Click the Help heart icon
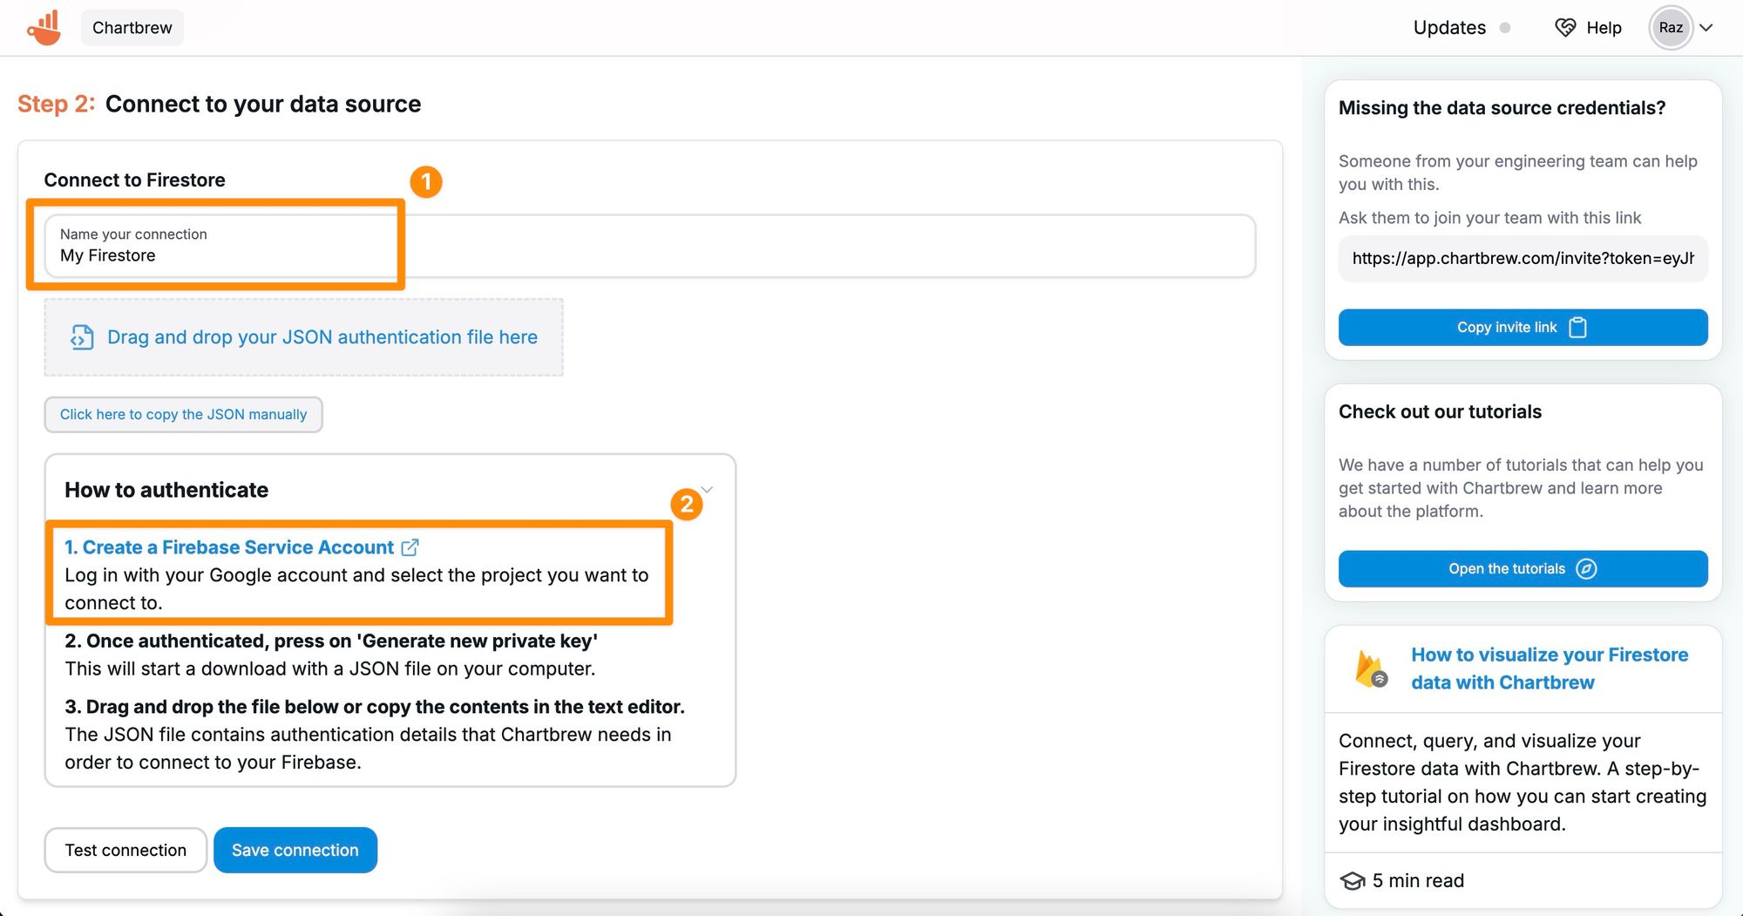1743x916 pixels. pyautogui.click(x=1565, y=28)
